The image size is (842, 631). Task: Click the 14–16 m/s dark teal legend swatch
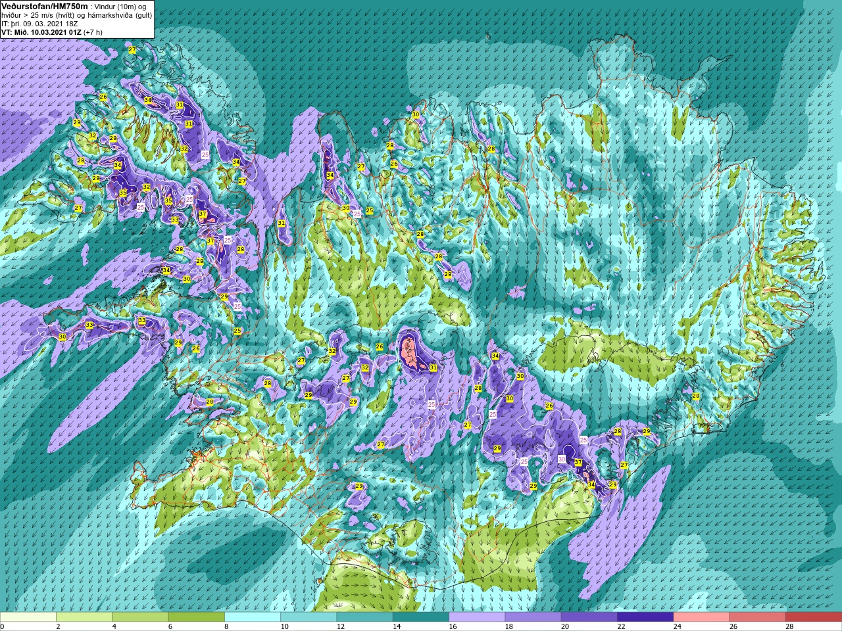[x=421, y=617]
